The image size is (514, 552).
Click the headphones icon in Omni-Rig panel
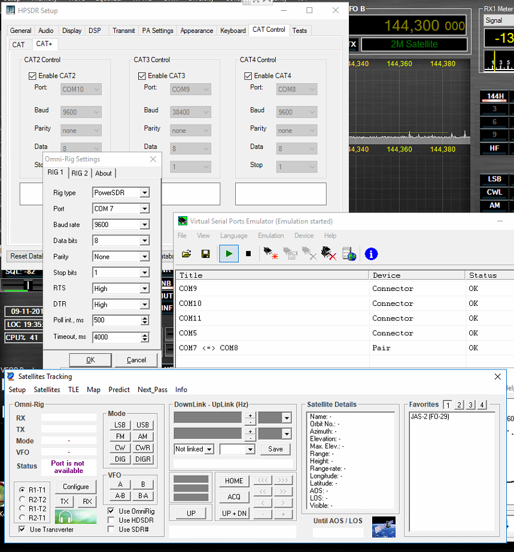75,517
